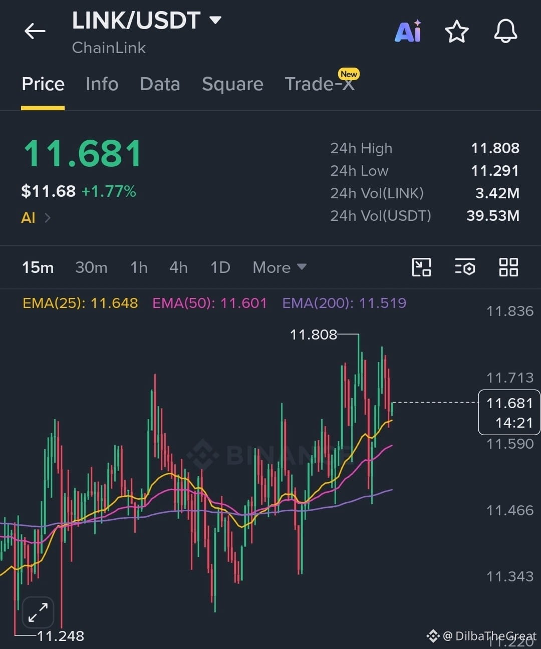Screen dimensions: 541x649
Task: Select the 4h timeframe
Action: pyautogui.click(x=178, y=267)
